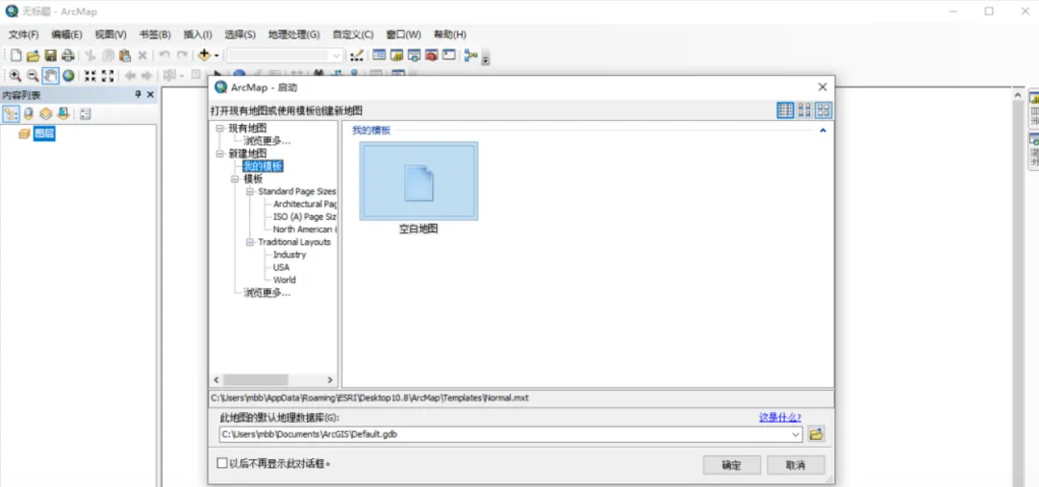The width and height of the screenshot is (1039, 487).
Task: Click the Paste clipboard icon
Action: 124,56
